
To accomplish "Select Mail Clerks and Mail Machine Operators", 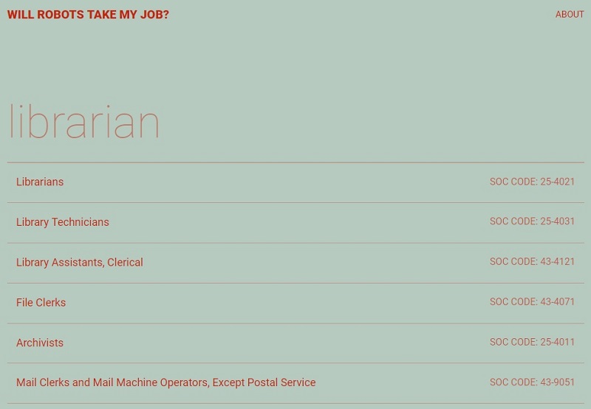I will click(165, 382).
